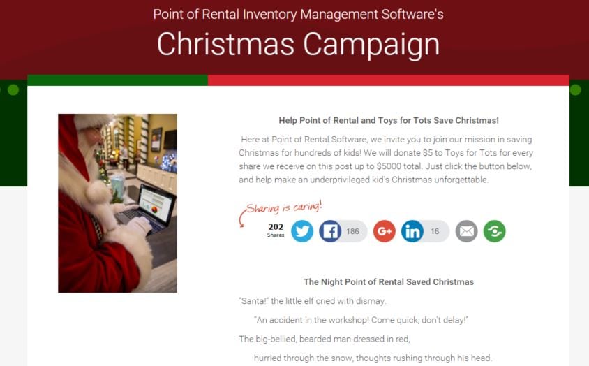
Task: Click the 202 Shares total counter
Action: [276, 230]
